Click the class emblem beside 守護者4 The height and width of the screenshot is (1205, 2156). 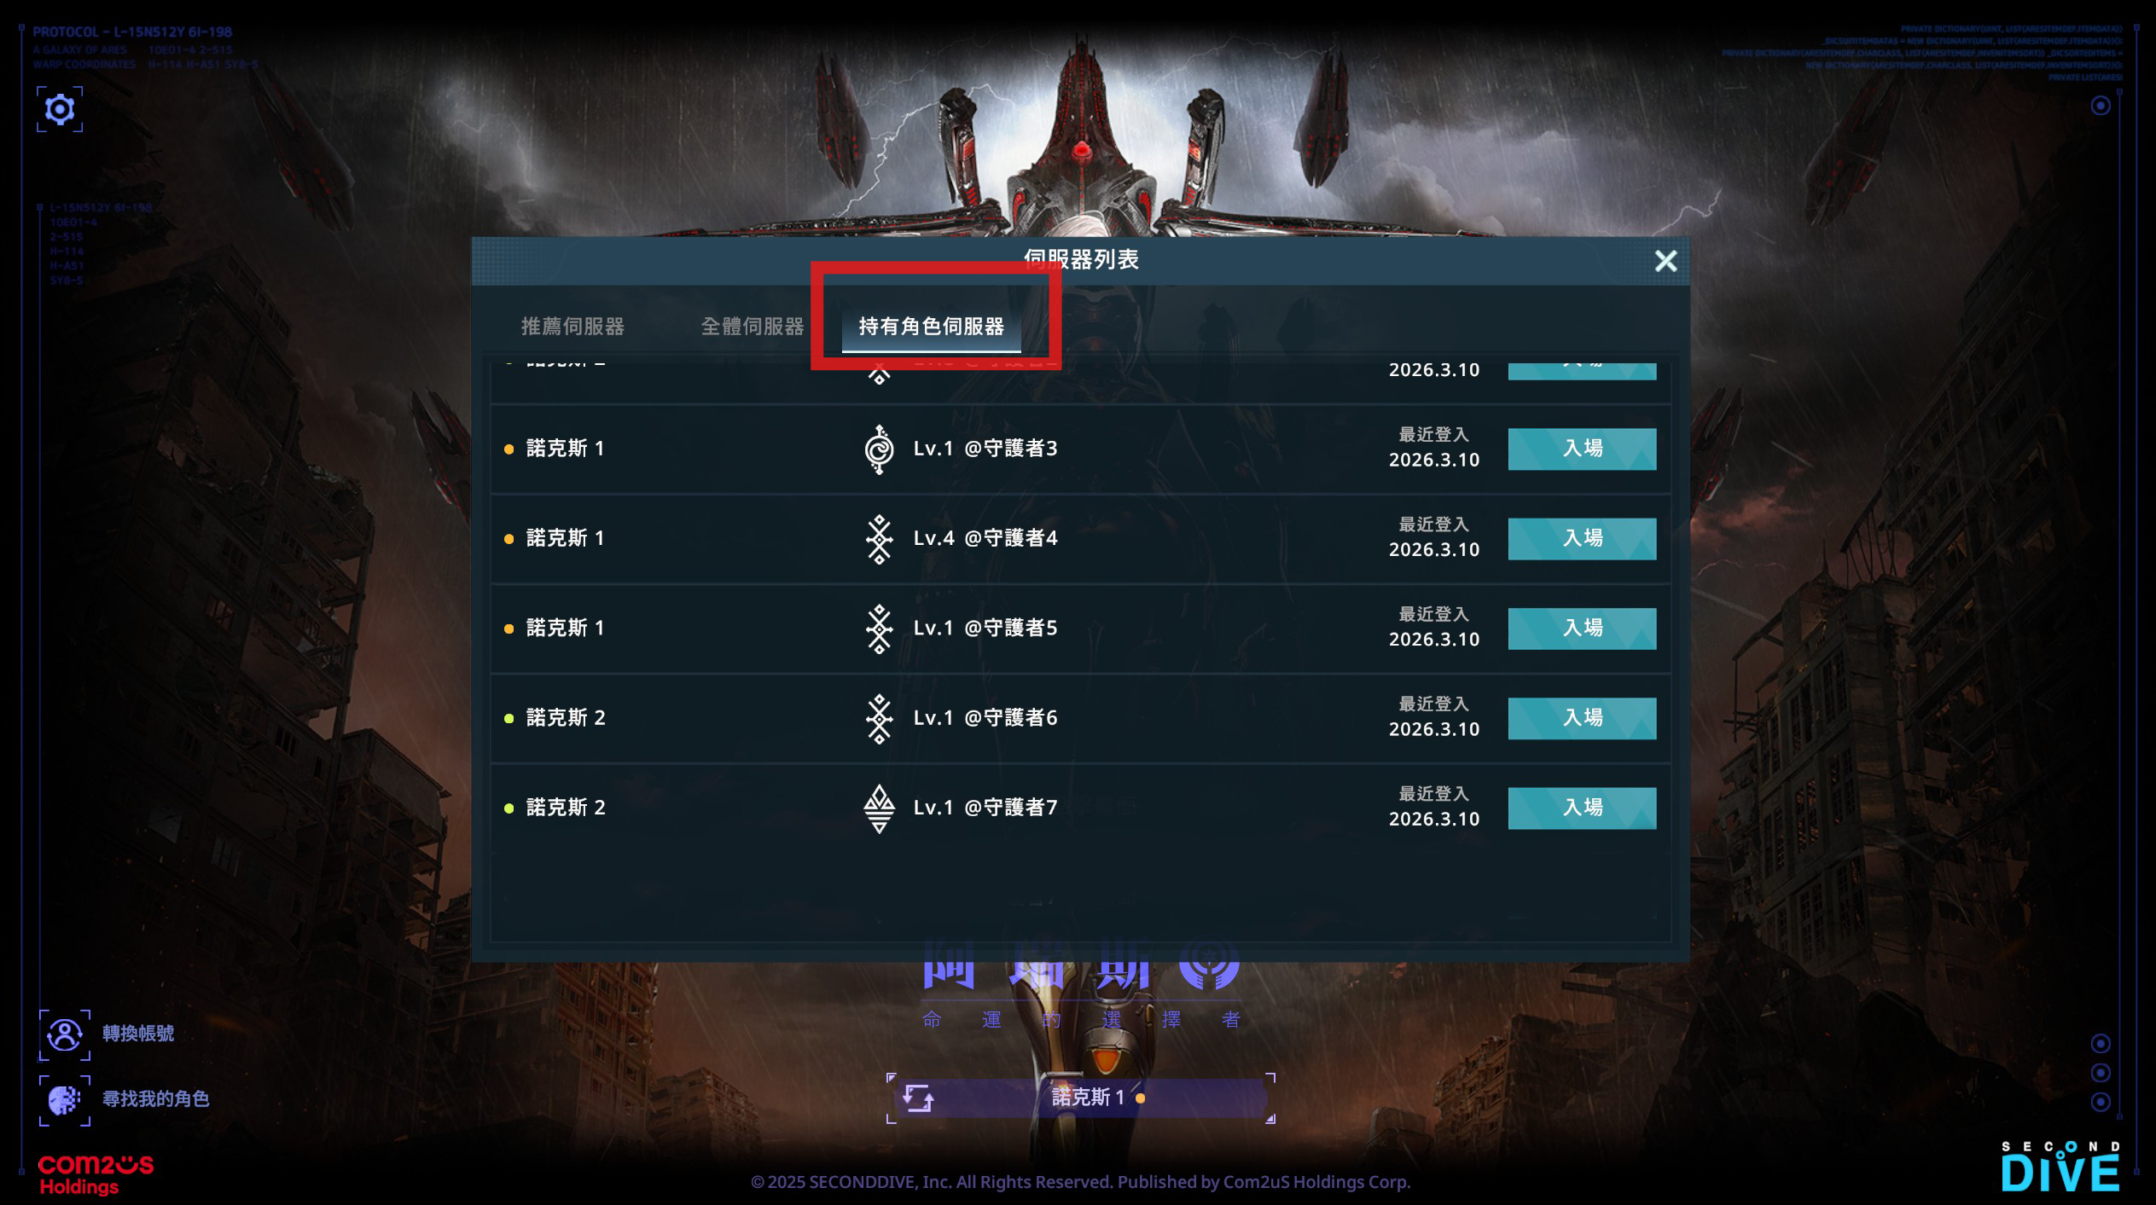click(x=879, y=539)
